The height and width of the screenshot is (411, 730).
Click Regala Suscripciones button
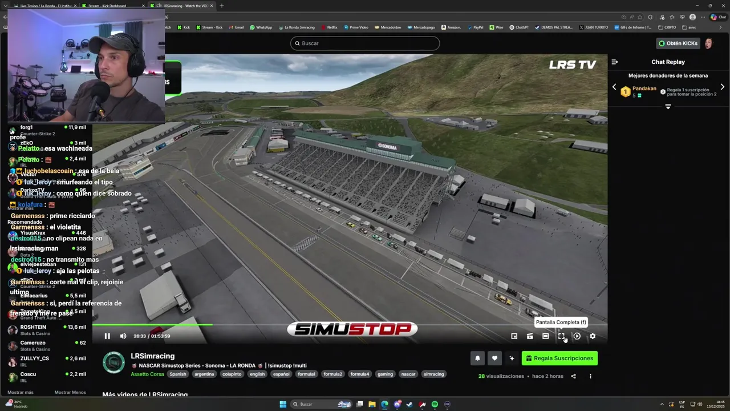click(559, 358)
